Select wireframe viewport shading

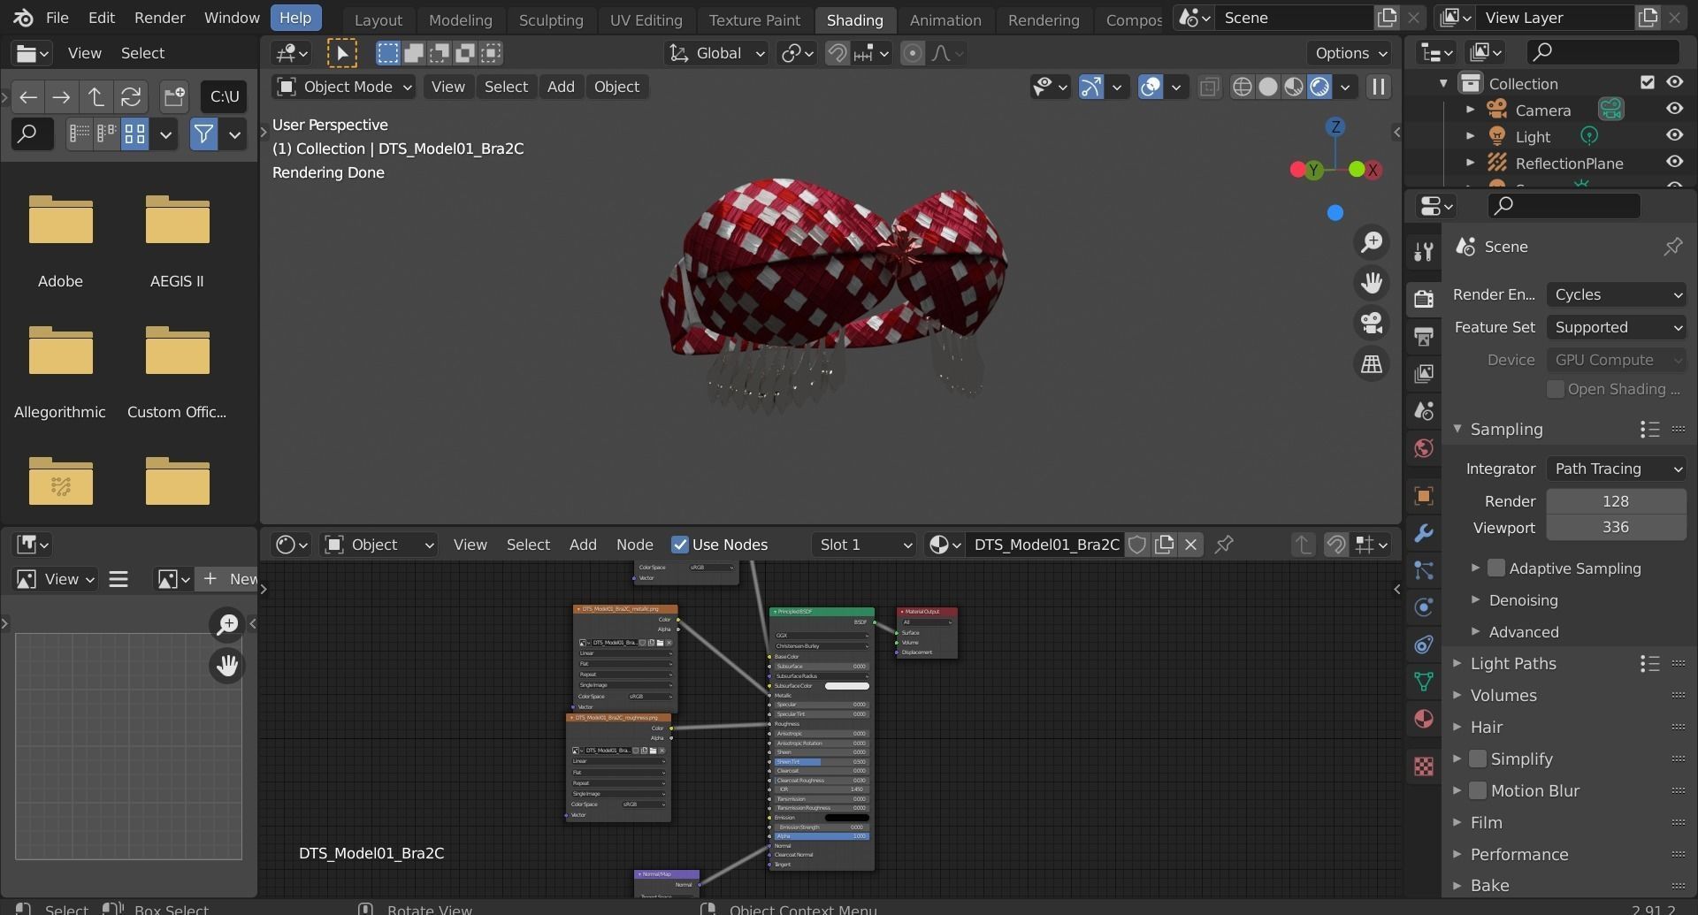pos(1242,87)
